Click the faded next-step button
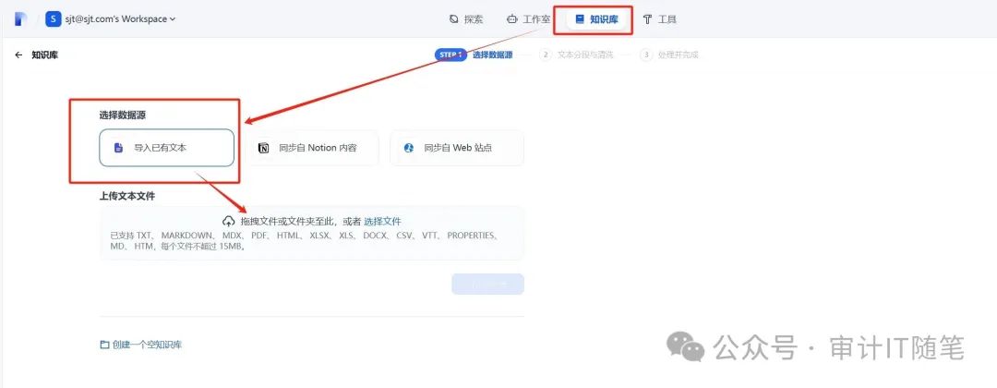This screenshot has width=997, height=388. (487, 285)
